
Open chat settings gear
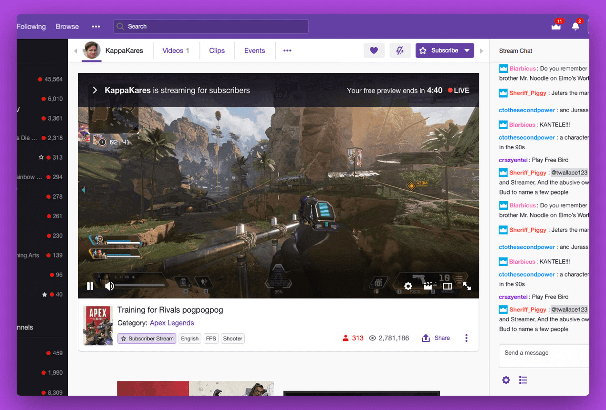click(506, 380)
